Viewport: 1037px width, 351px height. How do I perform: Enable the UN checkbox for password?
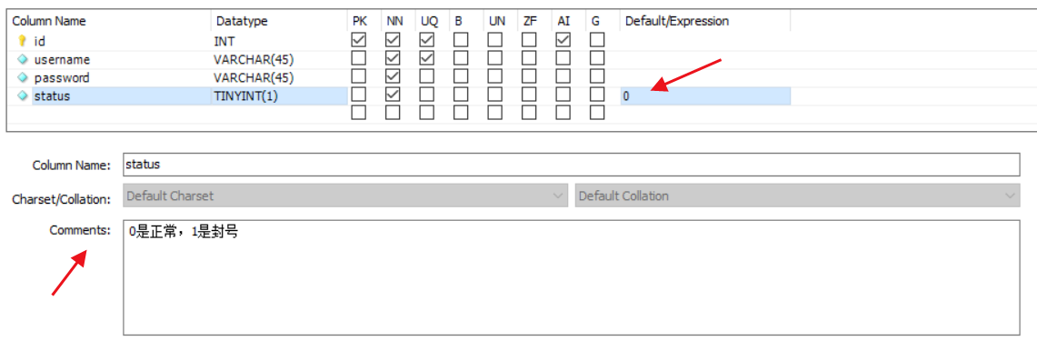[495, 76]
